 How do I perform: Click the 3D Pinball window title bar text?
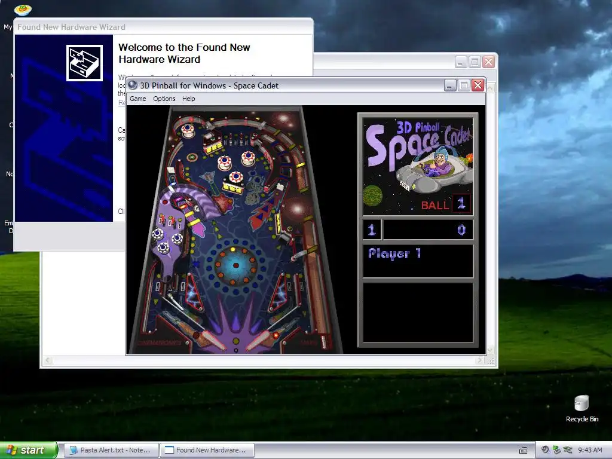coord(209,85)
